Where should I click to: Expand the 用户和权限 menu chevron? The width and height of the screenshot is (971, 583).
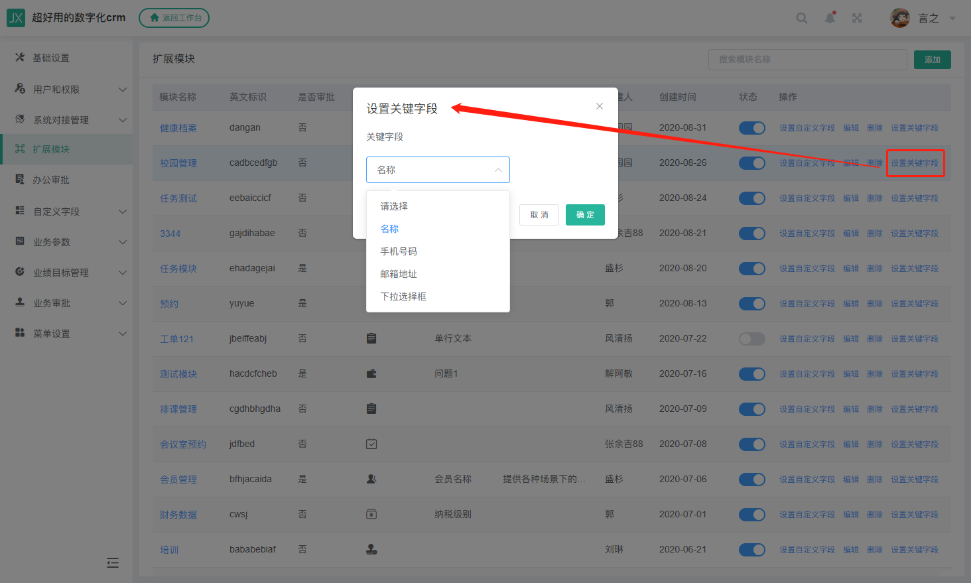123,90
